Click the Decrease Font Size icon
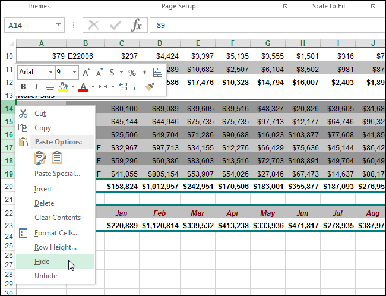Screen dimensions: 386x296 [x=100, y=73]
